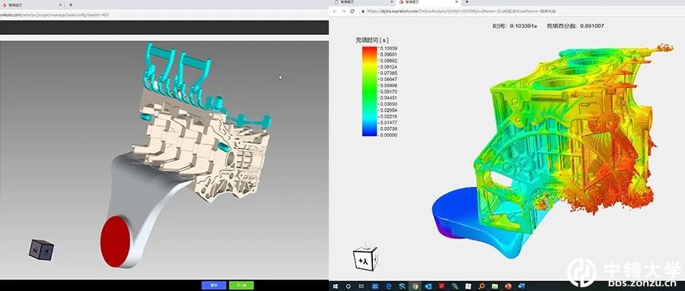The height and width of the screenshot is (291, 685).
Task: Click the blue button below the model viewer
Action: pyautogui.click(x=214, y=285)
